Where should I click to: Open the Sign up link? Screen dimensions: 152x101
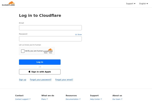tap(23, 80)
